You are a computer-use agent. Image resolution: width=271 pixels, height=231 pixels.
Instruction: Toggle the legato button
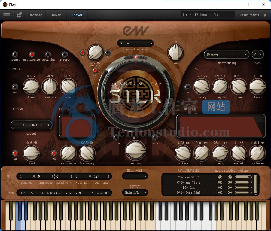(x=15, y=55)
